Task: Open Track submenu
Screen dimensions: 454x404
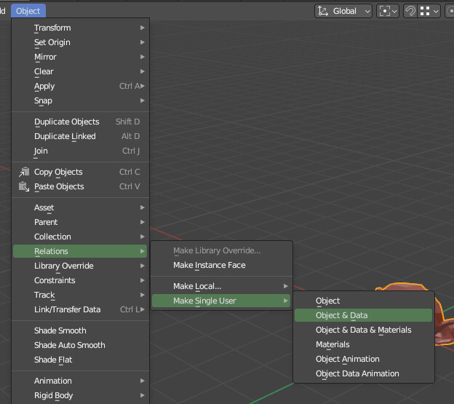Action: [x=80, y=295]
